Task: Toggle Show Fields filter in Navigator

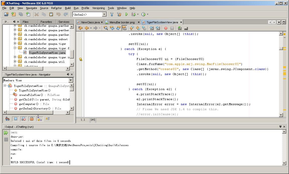Action: coord(16,119)
